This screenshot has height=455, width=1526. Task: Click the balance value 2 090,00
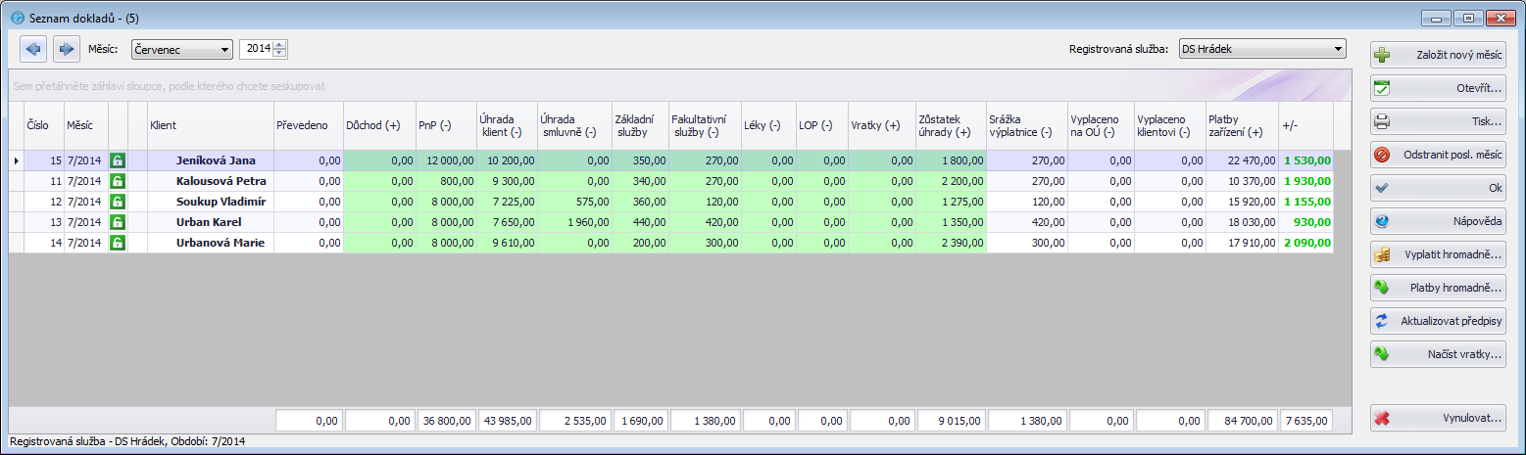pyautogui.click(x=1306, y=242)
